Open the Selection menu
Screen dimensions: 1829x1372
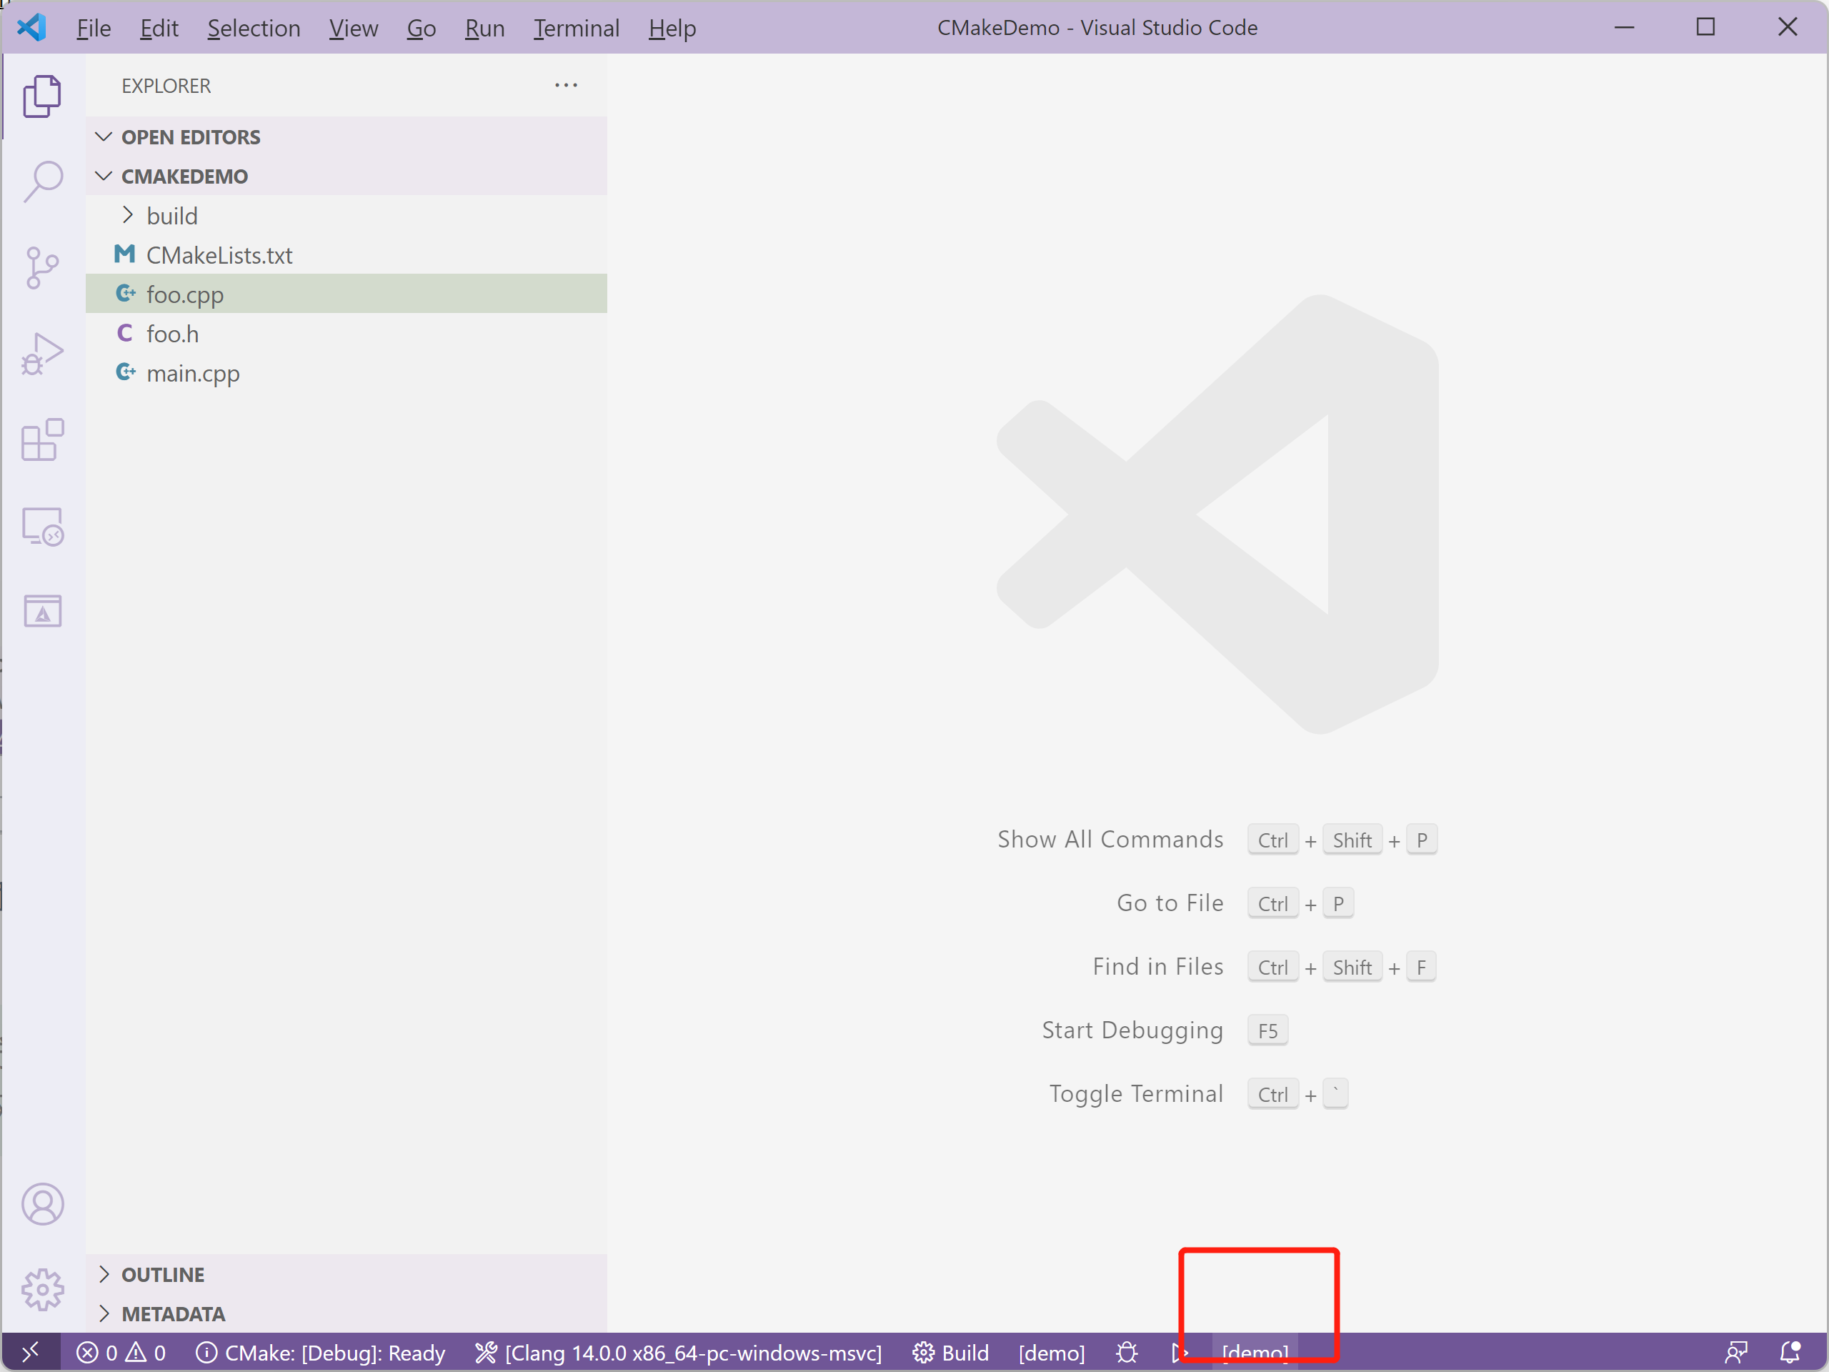click(x=254, y=28)
